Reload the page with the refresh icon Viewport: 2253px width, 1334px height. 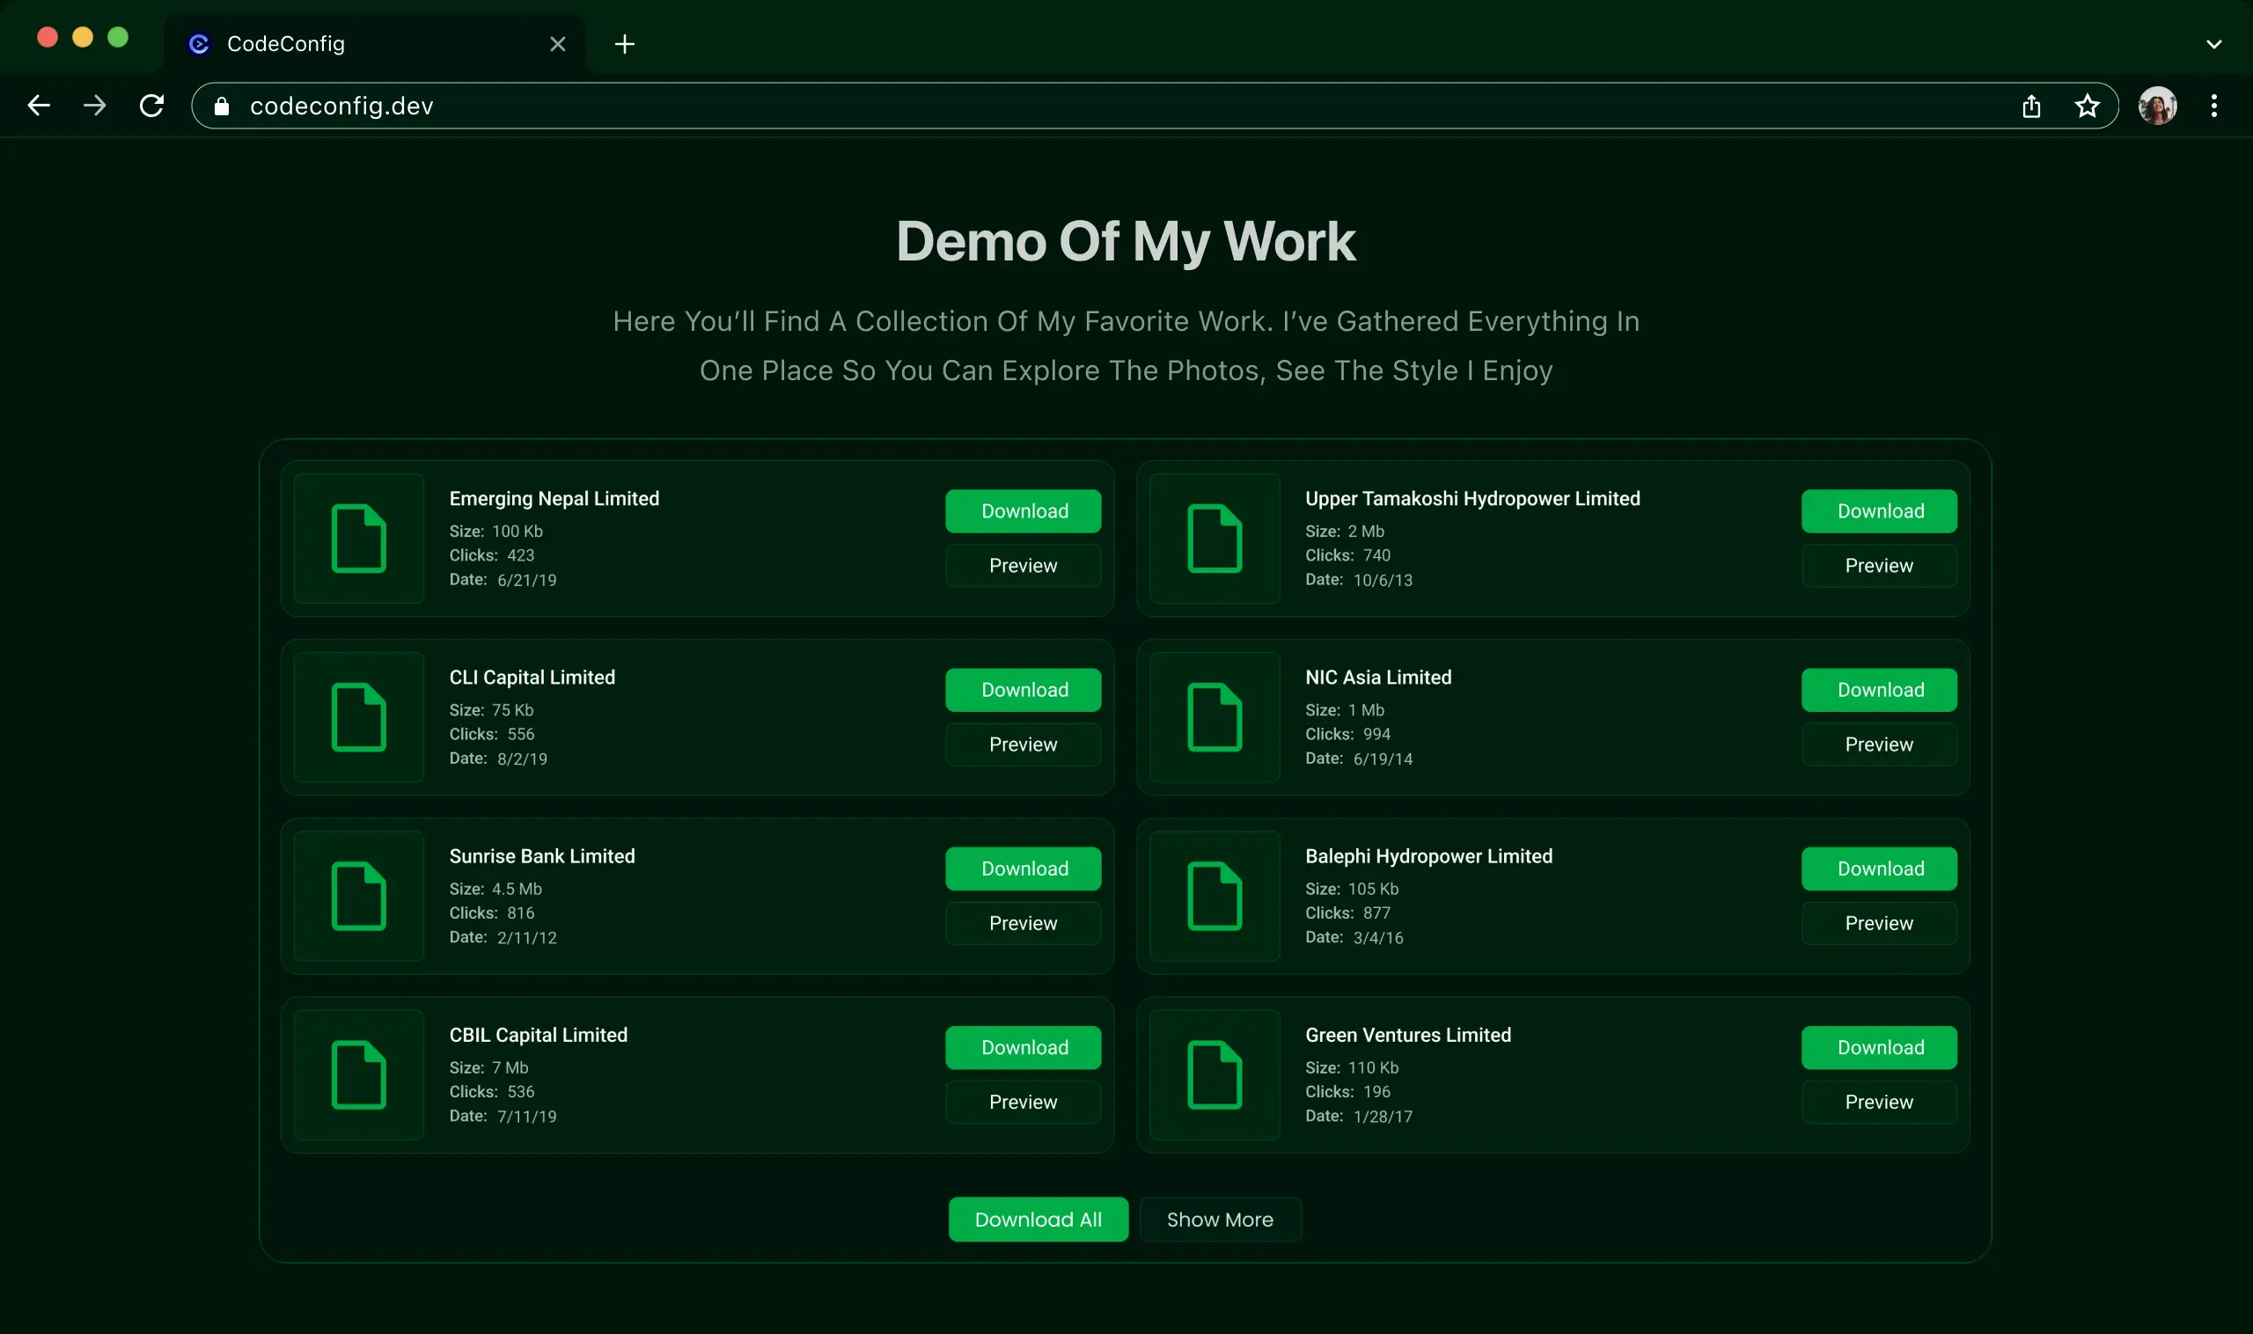(x=152, y=106)
